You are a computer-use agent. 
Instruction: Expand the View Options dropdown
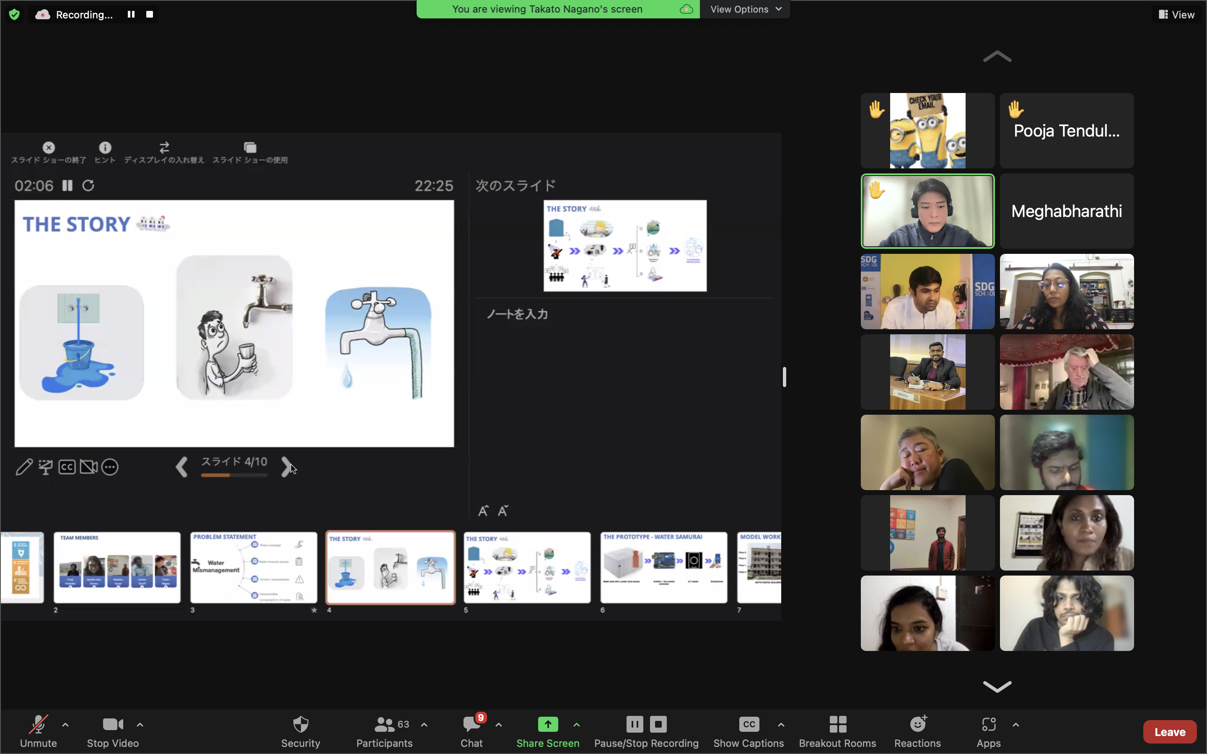(x=745, y=9)
